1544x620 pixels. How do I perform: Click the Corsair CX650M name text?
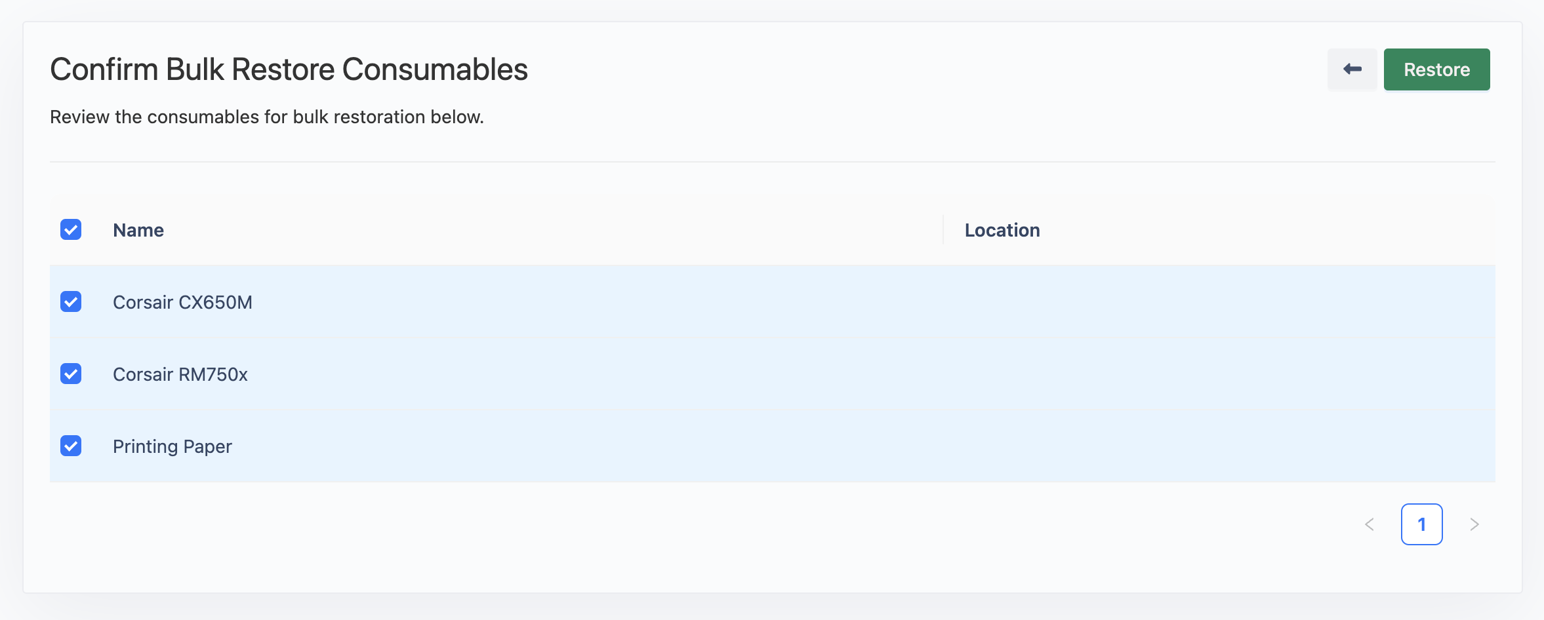182,302
